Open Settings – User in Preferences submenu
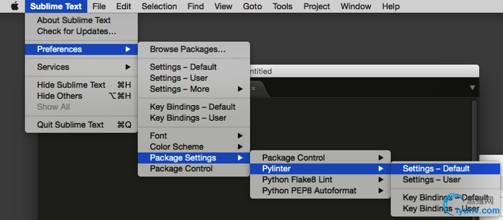Screen dimensions: 503x220 [194, 78]
